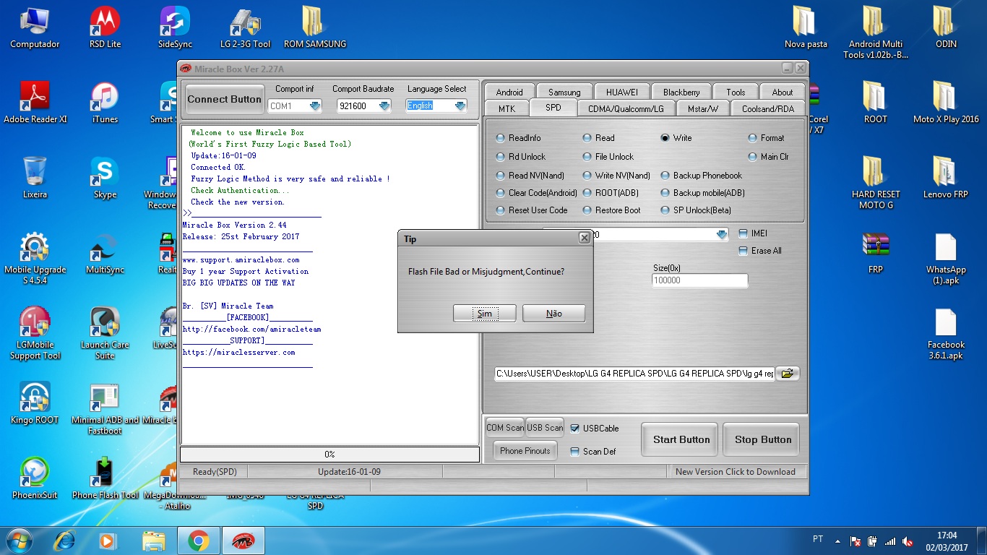The height and width of the screenshot is (555, 987).
Task: Open the Lenovo FRP folder
Action: [946, 178]
